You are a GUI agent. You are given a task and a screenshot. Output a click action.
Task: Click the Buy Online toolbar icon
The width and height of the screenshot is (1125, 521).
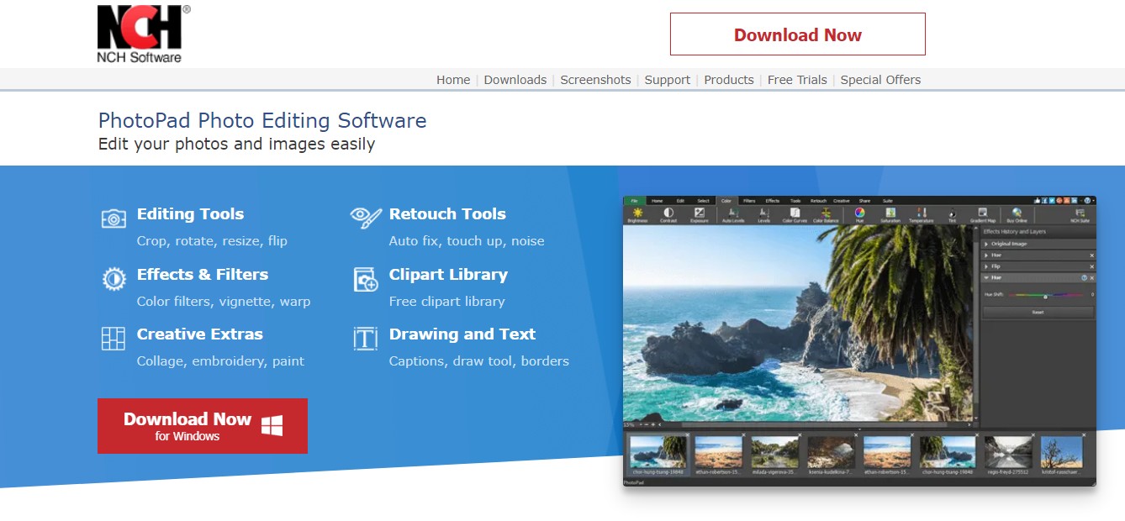click(1017, 215)
